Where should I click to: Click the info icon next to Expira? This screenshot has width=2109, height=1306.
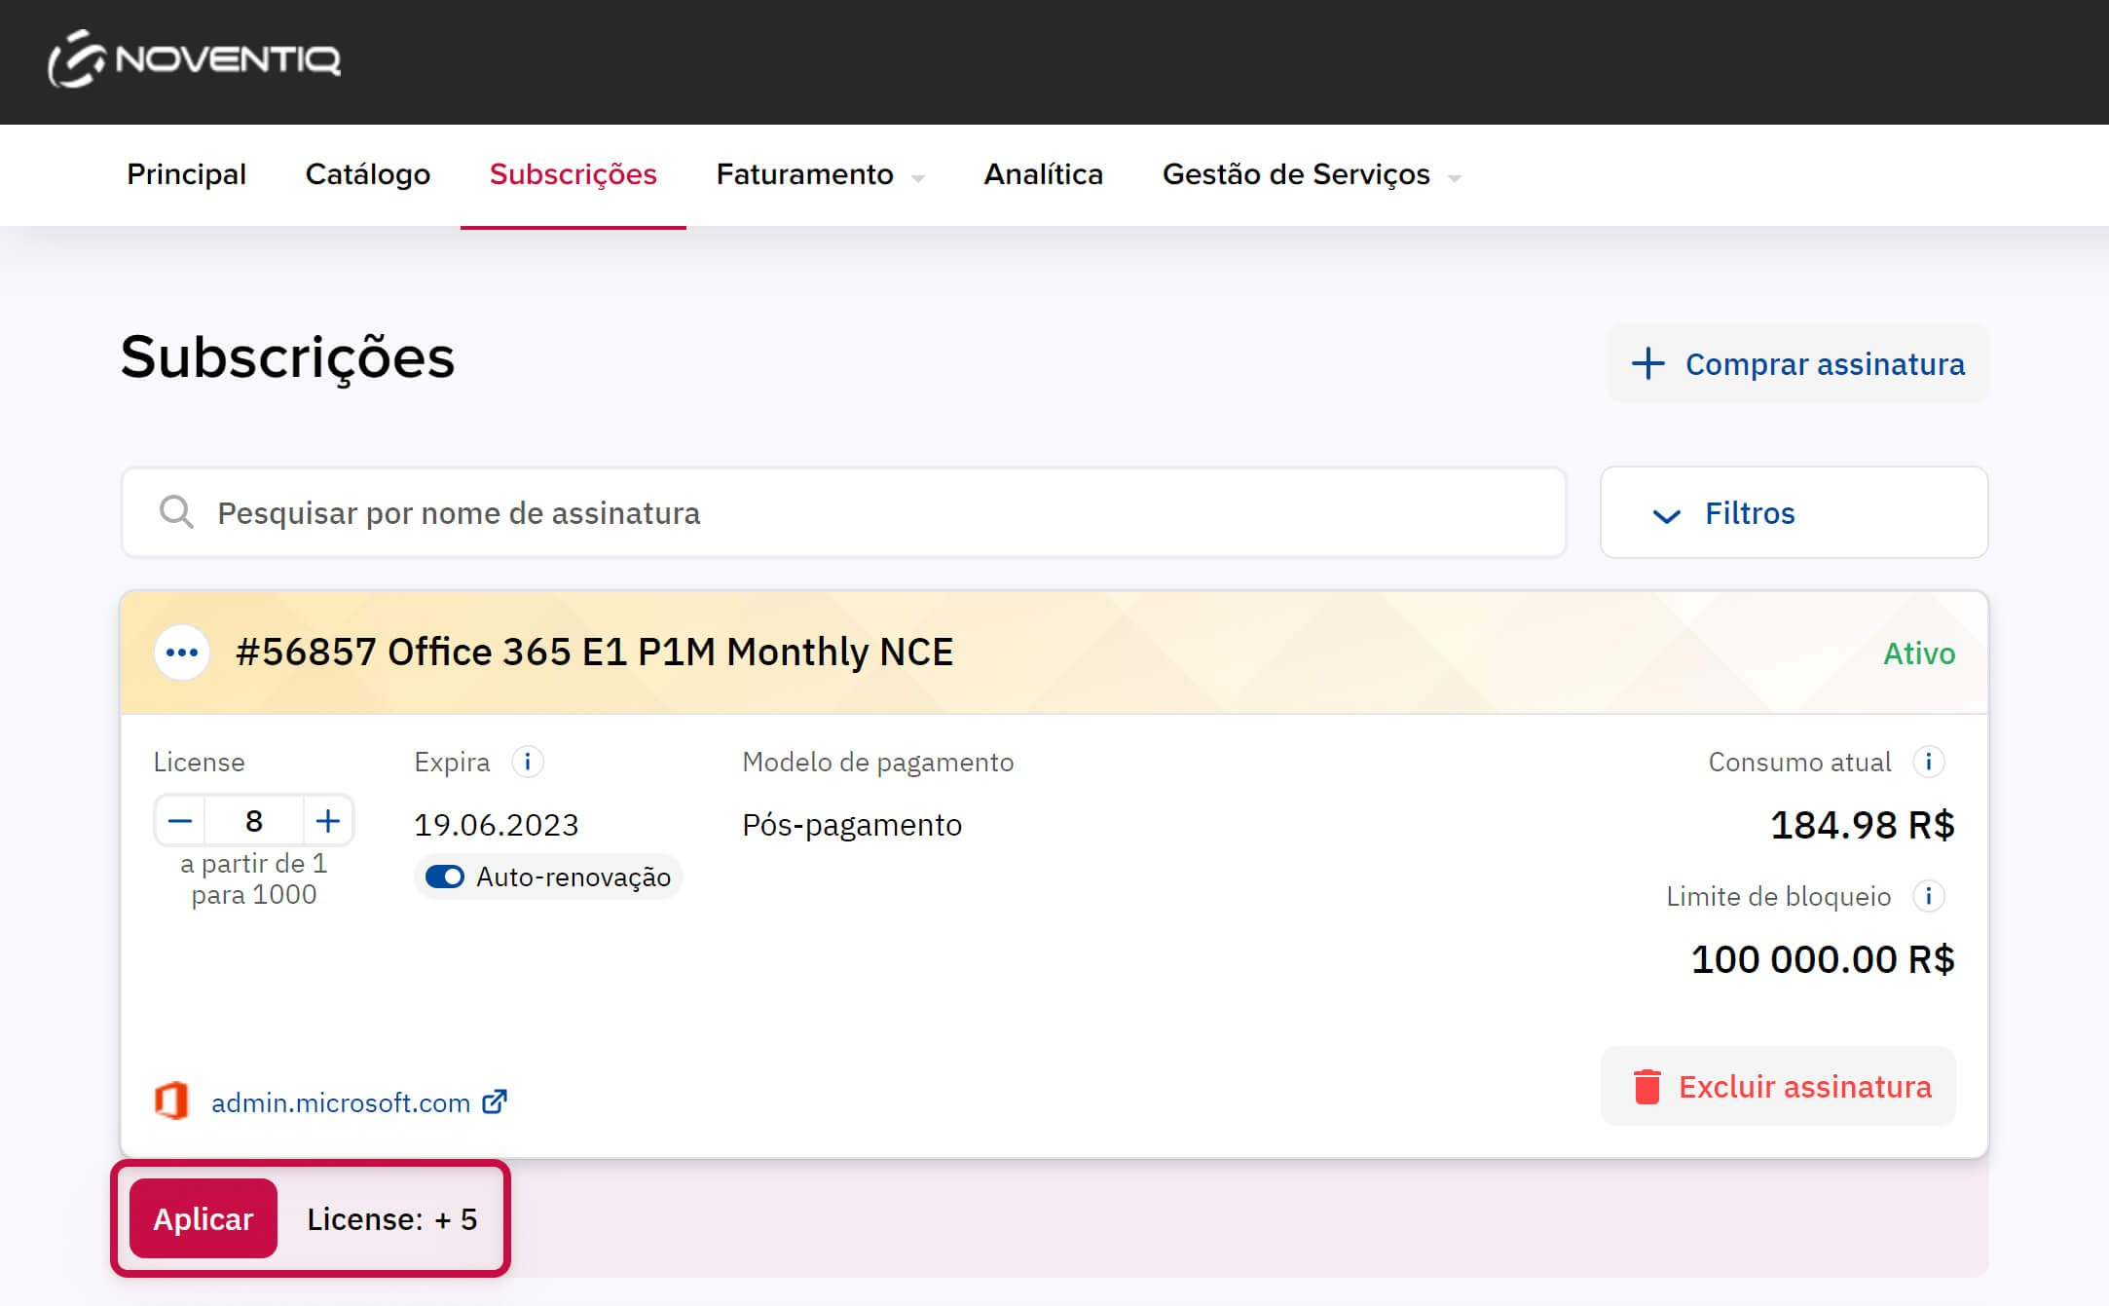click(528, 762)
